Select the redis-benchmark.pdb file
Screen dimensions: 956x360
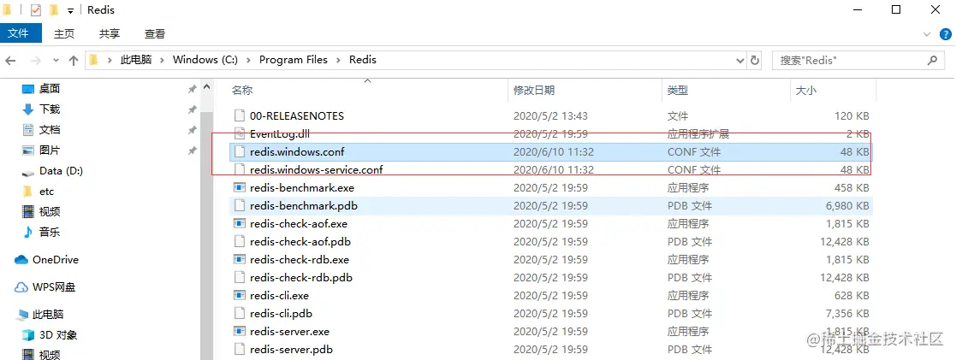(x=304, y=205)
